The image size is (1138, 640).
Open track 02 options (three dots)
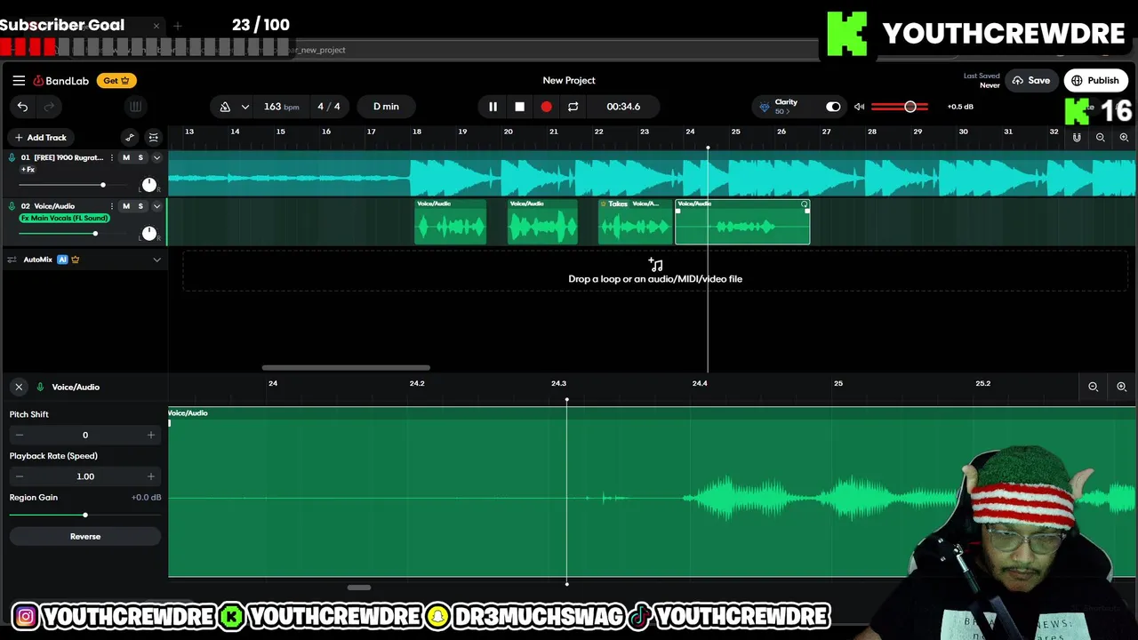point(112,206)
